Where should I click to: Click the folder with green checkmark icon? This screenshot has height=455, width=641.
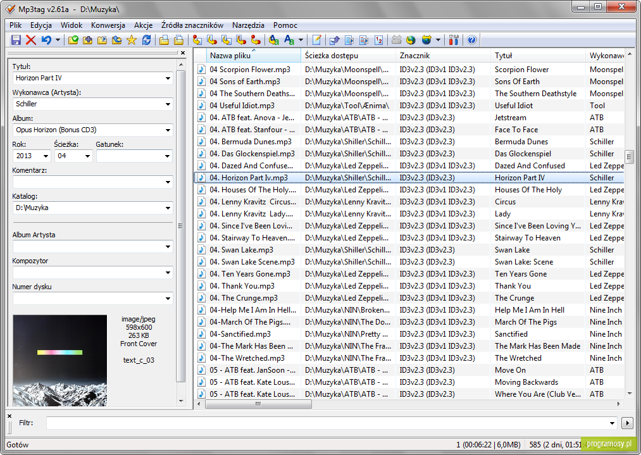(x=73, y=40)
